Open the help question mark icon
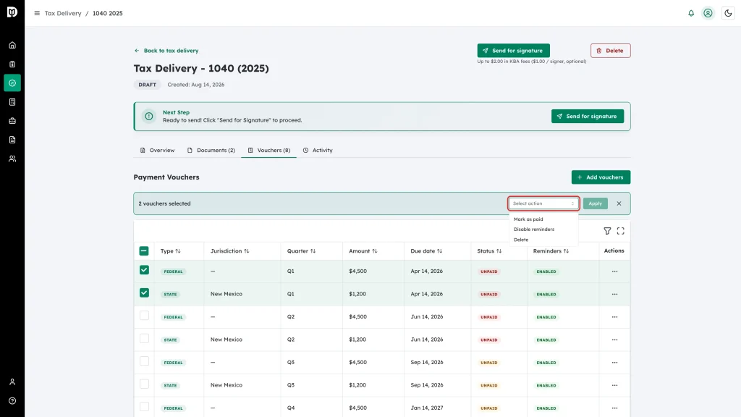Screen dimensions: 741x417 (12, 401)
